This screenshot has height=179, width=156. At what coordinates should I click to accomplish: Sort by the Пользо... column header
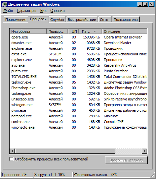pyautogui.click(x=57, y=31)
